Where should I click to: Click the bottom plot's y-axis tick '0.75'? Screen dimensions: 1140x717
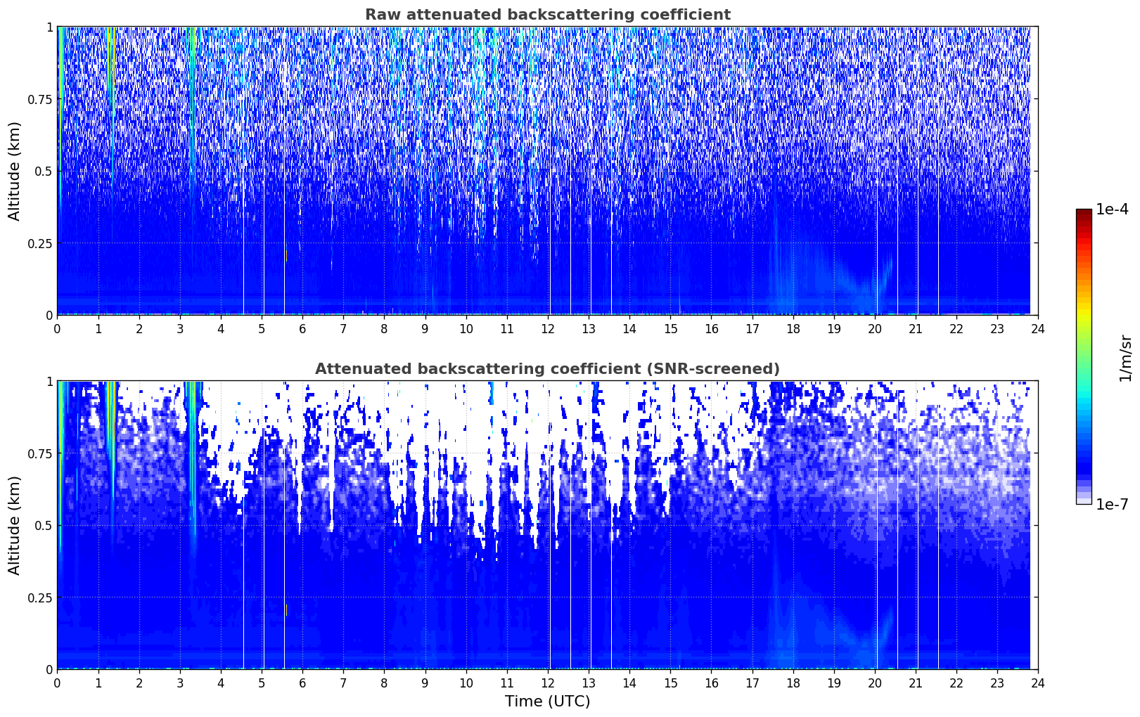pyautogui.click(x=40, y=453)
